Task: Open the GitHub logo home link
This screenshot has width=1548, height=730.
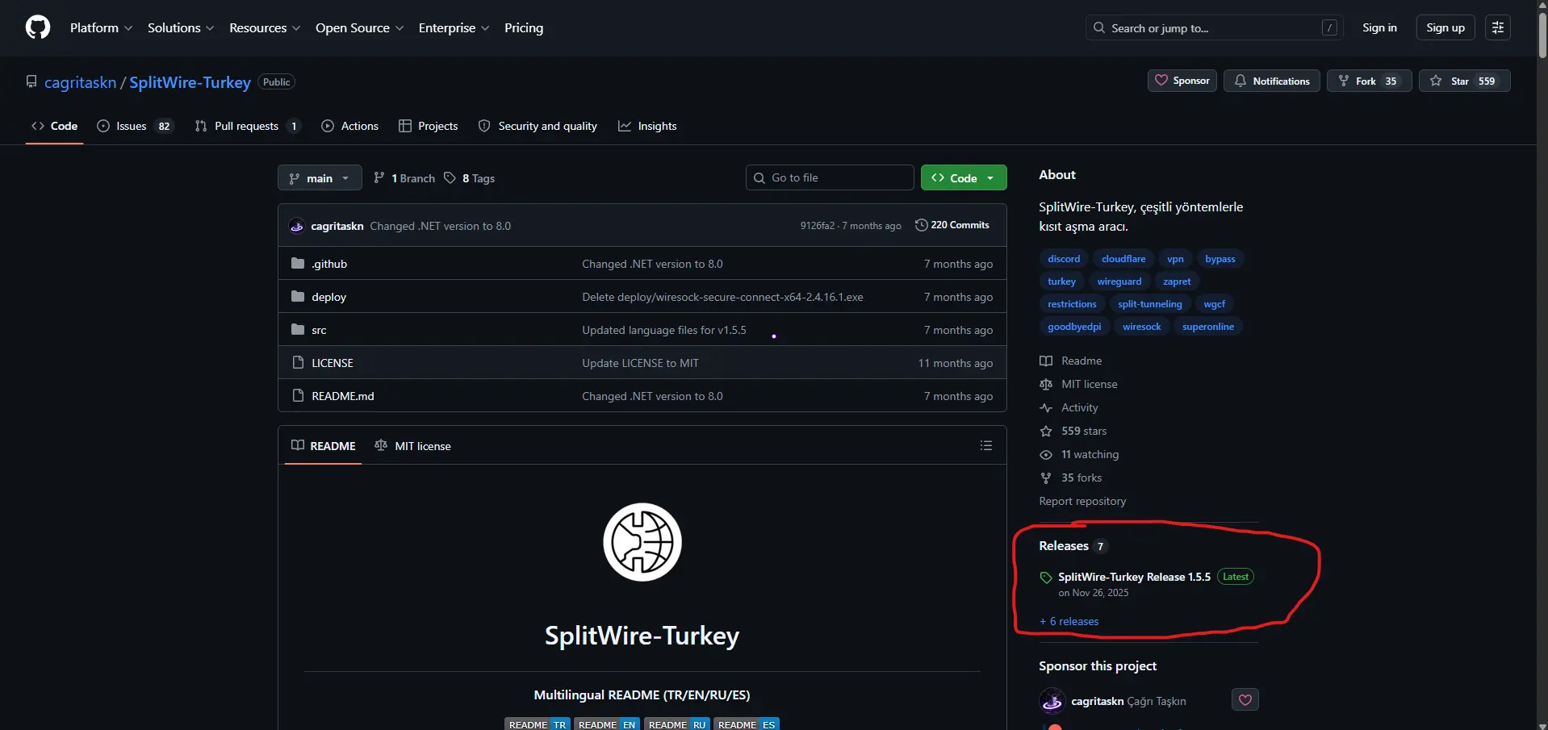Action: point(38,27)
